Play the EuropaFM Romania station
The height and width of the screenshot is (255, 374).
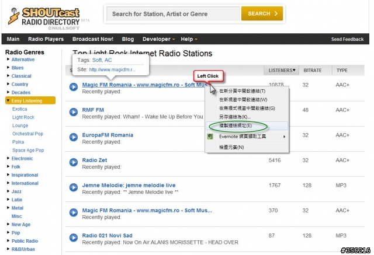tap(74, 137)
